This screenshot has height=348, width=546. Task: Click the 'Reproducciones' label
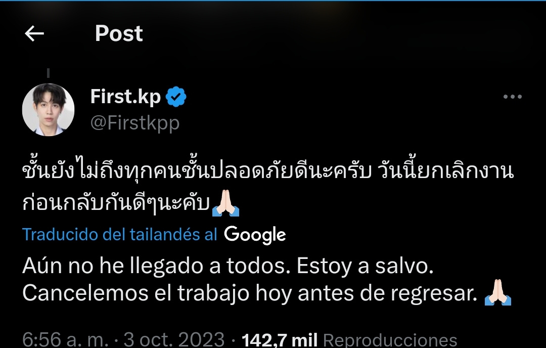click(390, 340)
